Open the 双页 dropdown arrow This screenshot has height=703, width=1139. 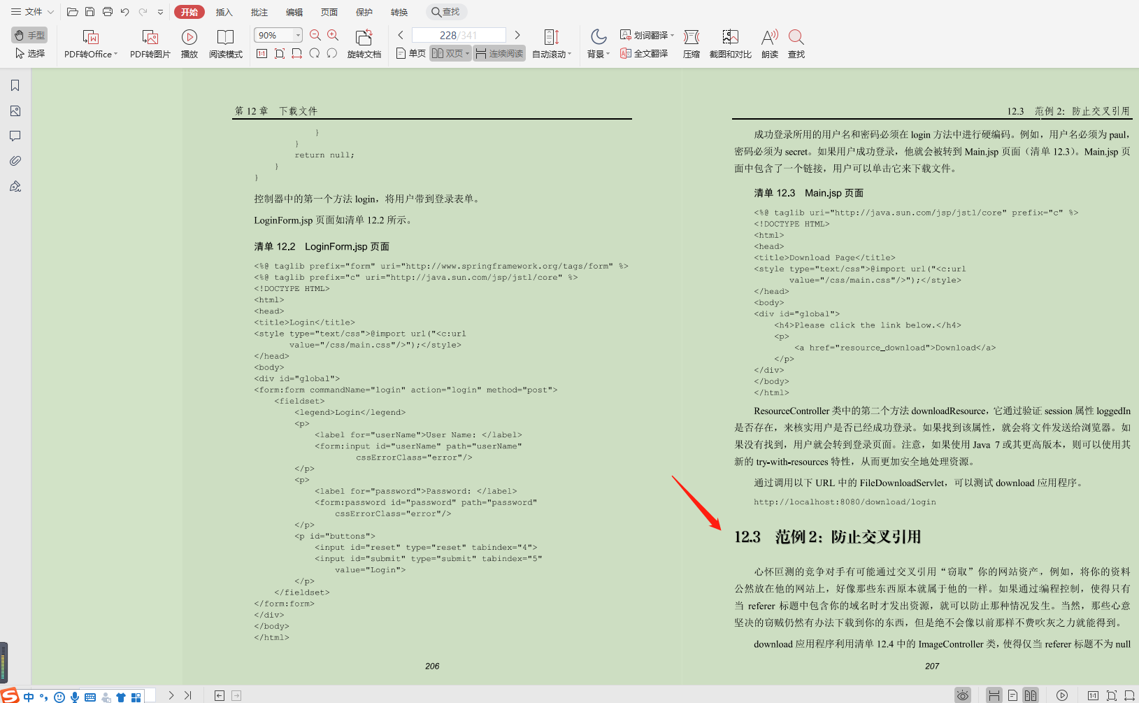(467, 53)
